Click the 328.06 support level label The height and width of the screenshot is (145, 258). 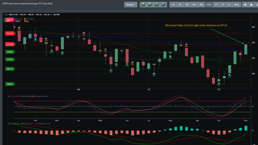(x=10, y=52)
